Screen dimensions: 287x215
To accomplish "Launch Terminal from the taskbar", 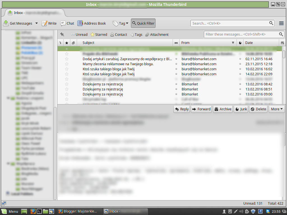I will (39, 211).
